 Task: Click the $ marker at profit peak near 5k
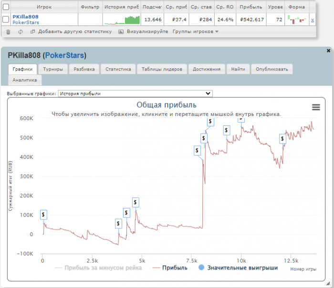[136, 203]
